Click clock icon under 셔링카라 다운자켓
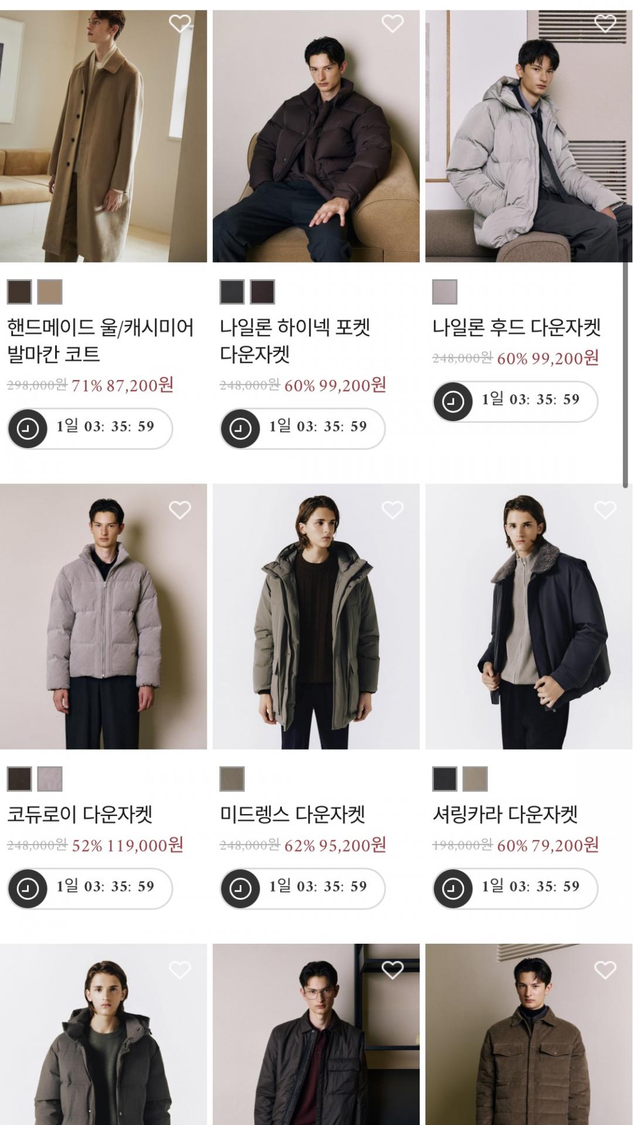The height and width of the screenshot is (1125, 633). pyautogui.click(x=453, y=889)
